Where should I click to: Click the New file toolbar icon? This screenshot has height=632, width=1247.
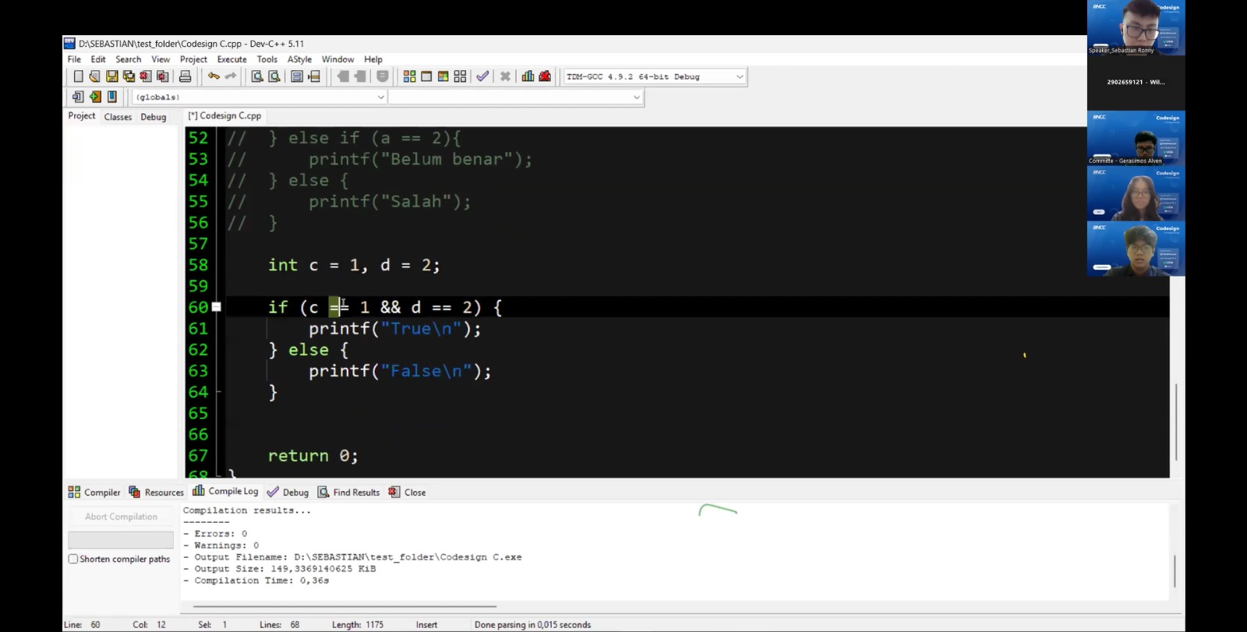[78, 76]
